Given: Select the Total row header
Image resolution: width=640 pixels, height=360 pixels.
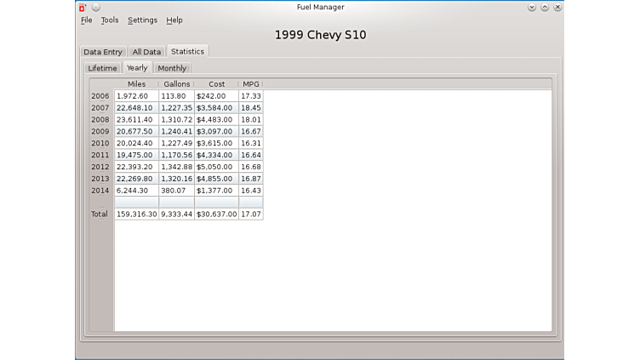Looking at the screenshot, I should (x=100, y=214).
